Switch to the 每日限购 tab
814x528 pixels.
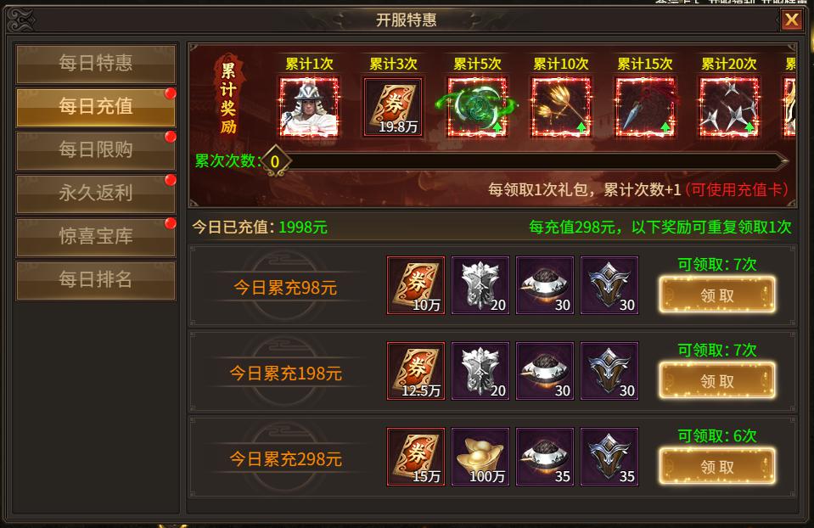[96, 150]
